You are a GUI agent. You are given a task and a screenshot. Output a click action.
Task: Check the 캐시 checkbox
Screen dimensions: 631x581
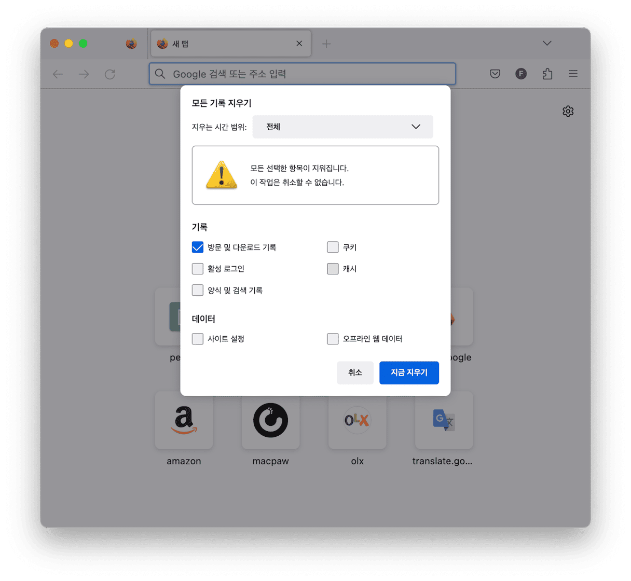tap(333, 269)
